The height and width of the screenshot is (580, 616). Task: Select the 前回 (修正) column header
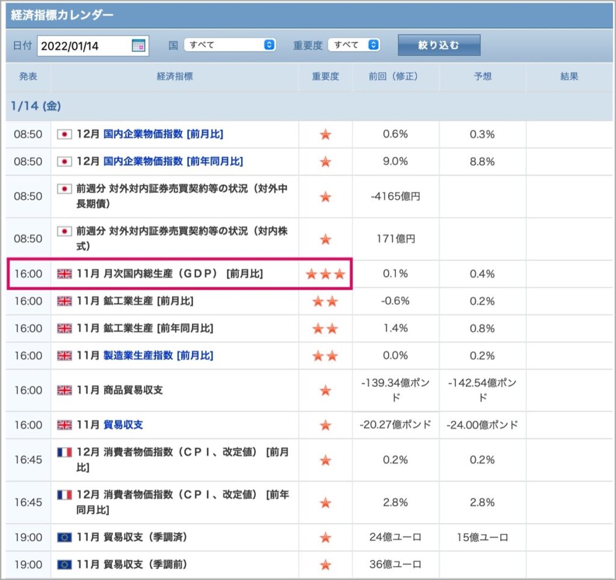(396, 76)
